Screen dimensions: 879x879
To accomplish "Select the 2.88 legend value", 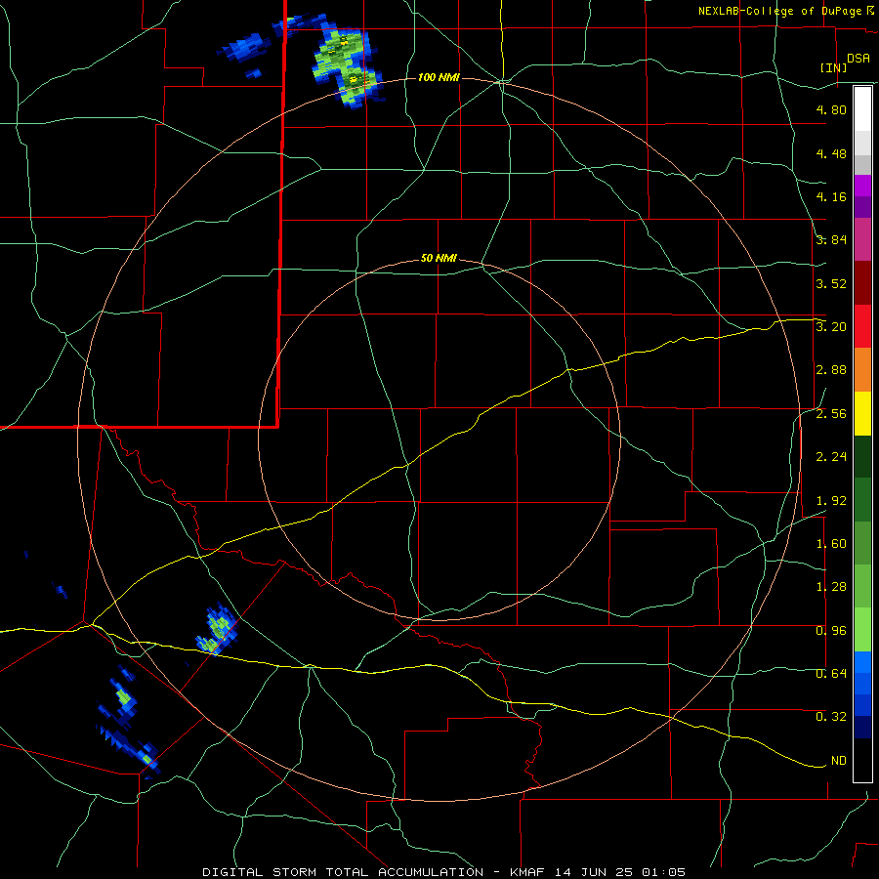I will click(x=831, y=370).
